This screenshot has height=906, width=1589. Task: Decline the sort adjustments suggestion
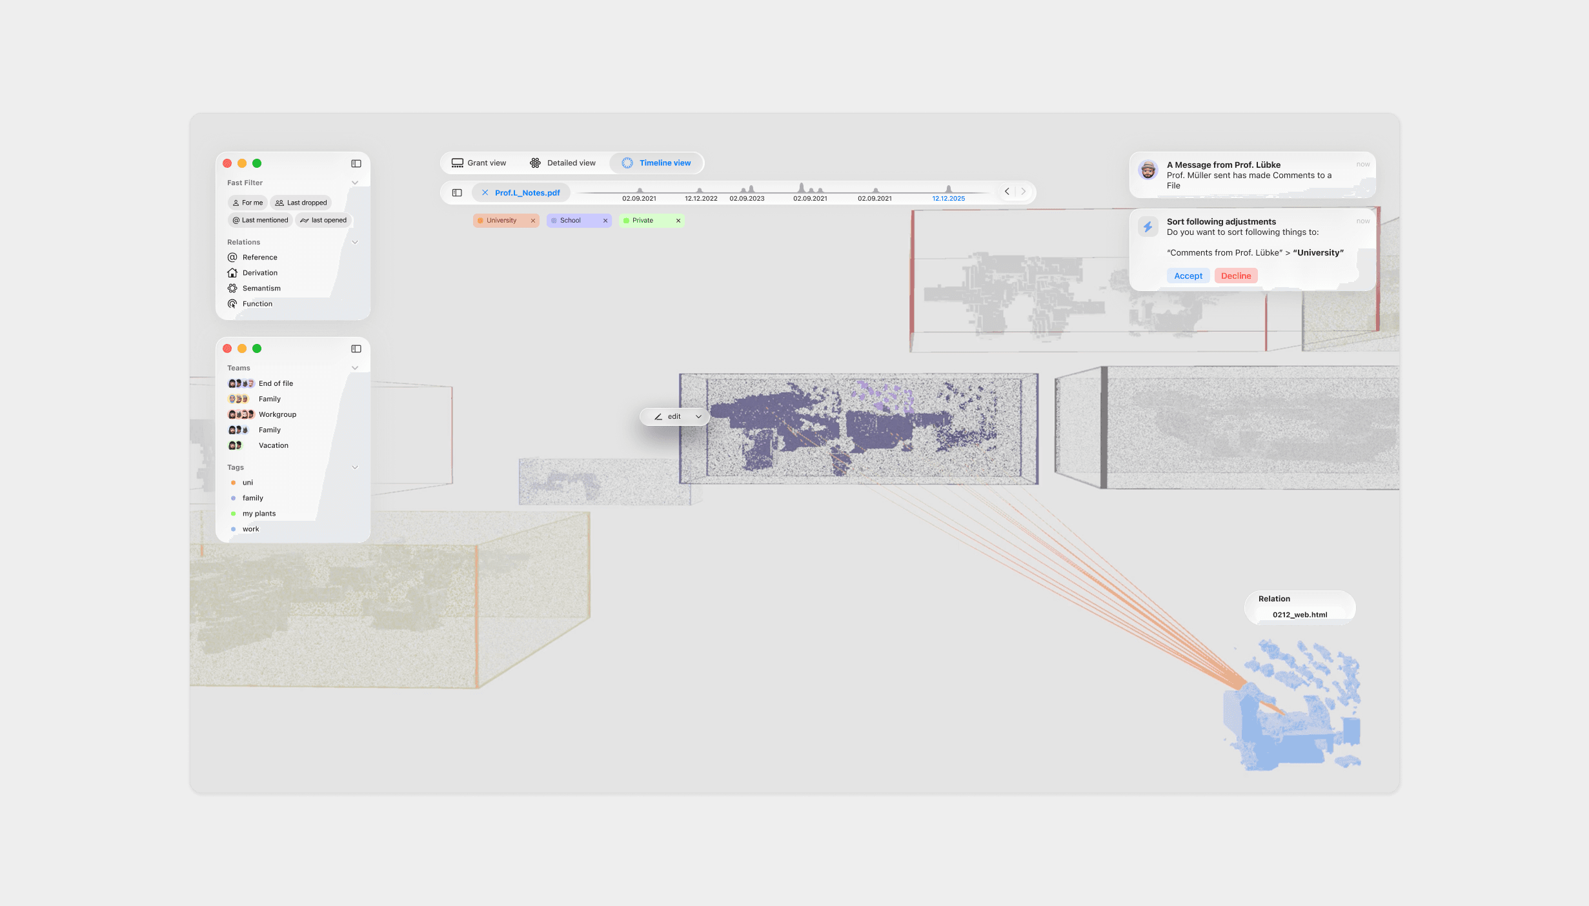1235,276
